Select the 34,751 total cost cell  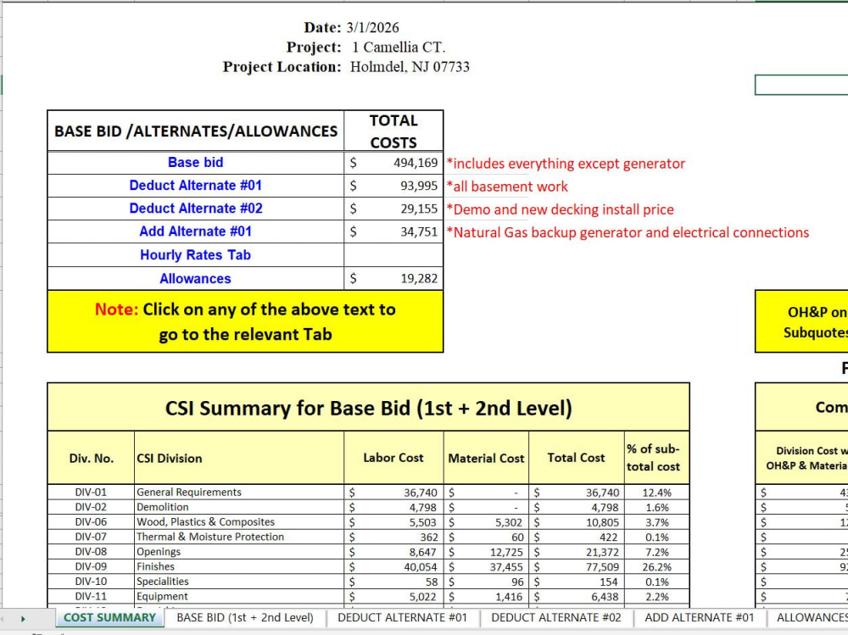(393, 231)
